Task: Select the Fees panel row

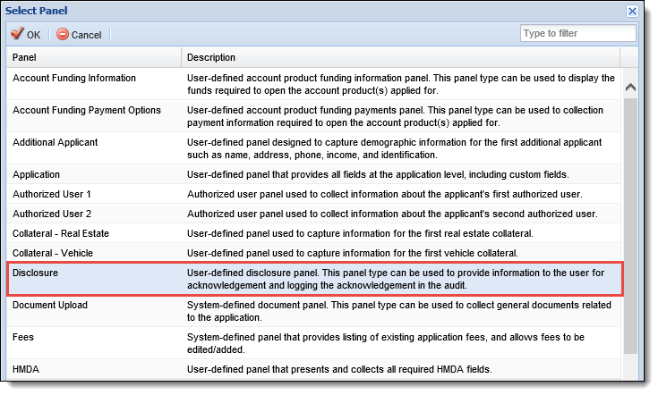Action: click(313, 343)
